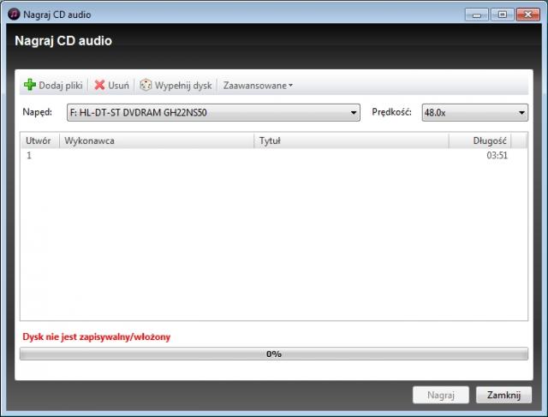Viewport: 548px width, 417px height.
Task: Expand the Napęd drive selection combo box
Action: pos(212,112)
